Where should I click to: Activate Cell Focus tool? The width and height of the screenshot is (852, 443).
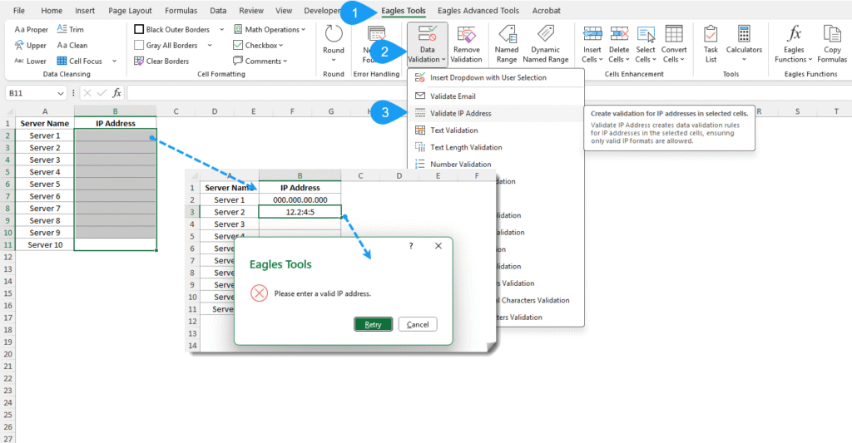coord(79,61)
